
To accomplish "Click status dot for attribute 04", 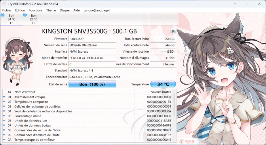I will pyautogui.click(x=4, y=111).
